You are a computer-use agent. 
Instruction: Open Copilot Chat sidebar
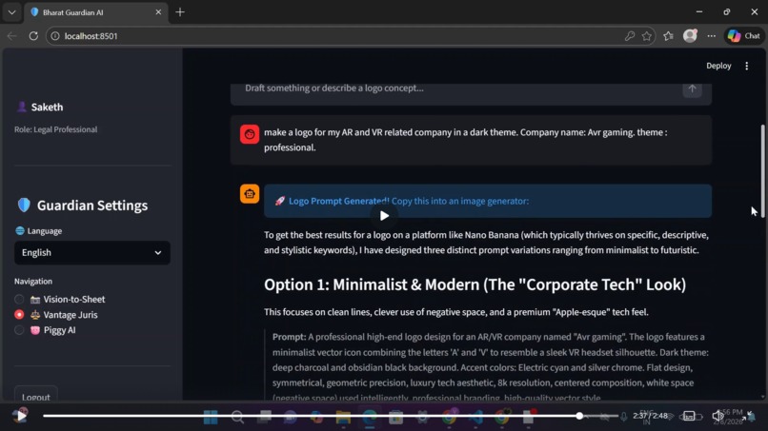[743, 36]
